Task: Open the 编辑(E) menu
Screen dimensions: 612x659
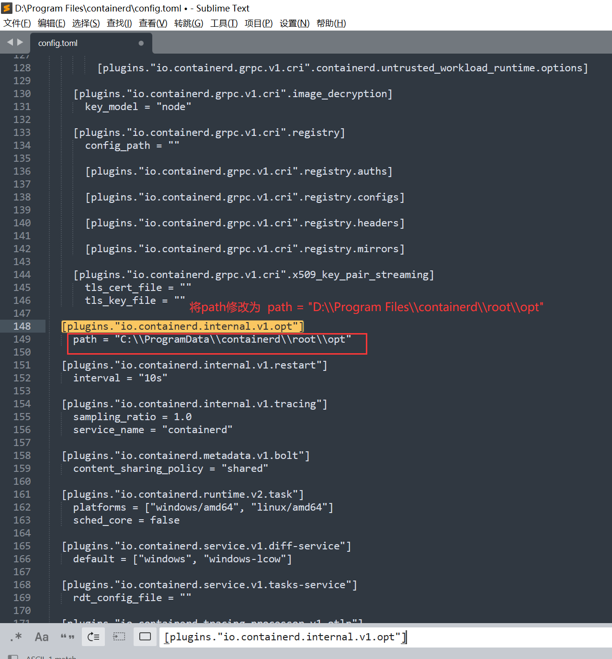Action: 51,23
